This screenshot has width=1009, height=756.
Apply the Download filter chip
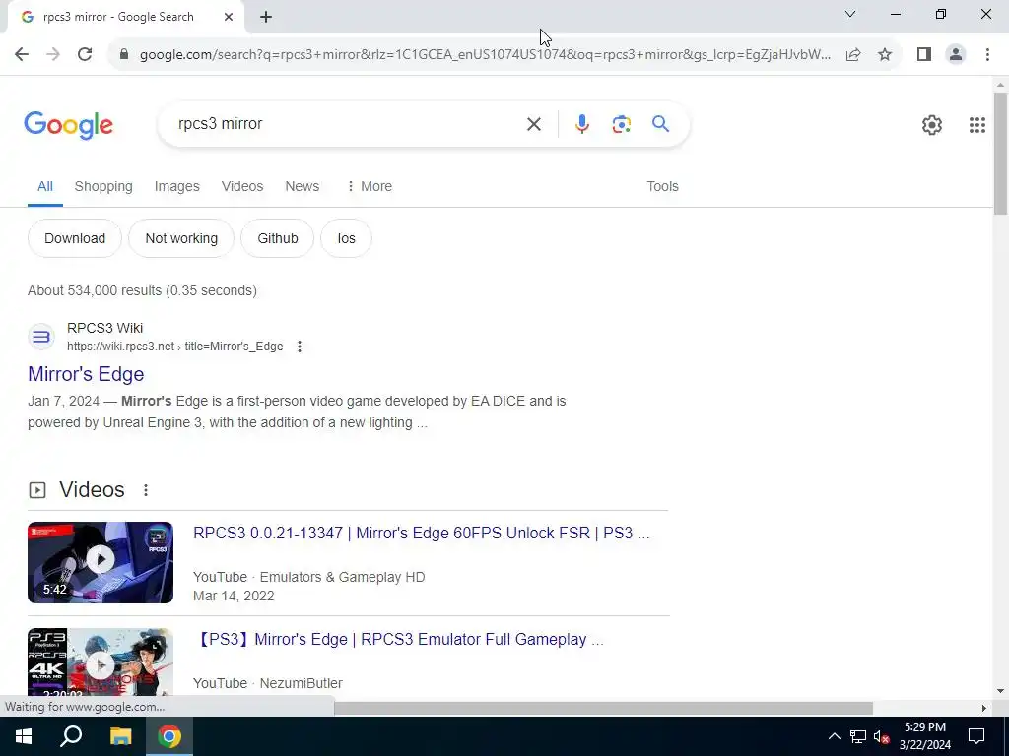pyautogui.click(x=75, y=238)
